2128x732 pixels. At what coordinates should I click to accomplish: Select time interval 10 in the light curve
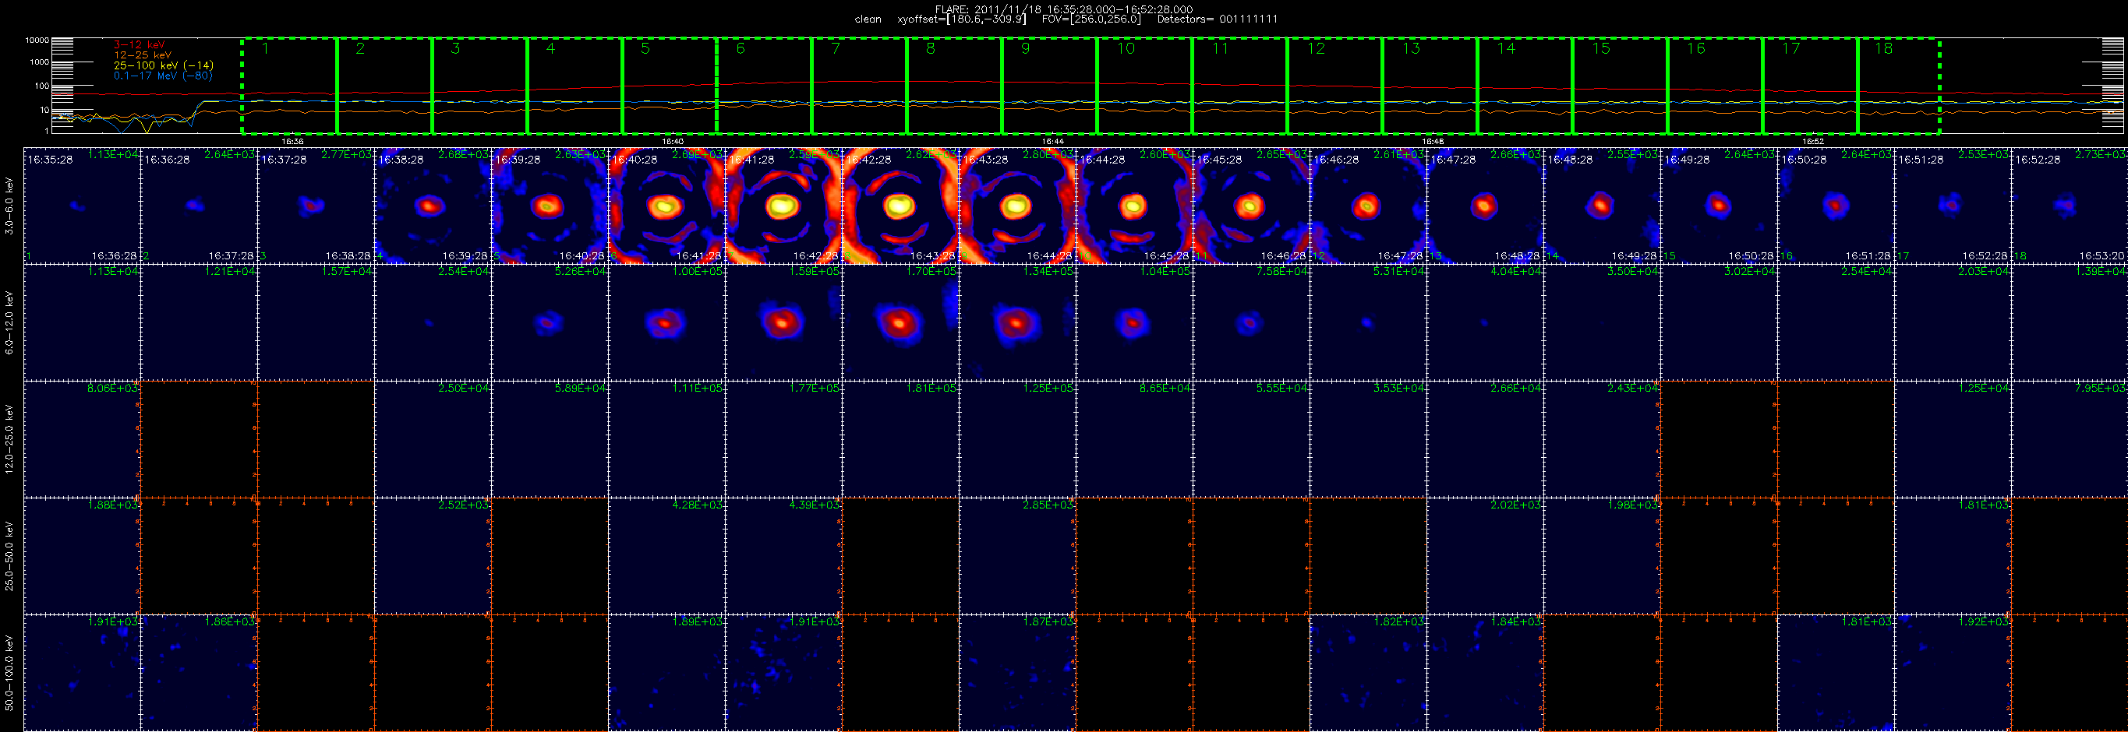tap(1144, 86)
